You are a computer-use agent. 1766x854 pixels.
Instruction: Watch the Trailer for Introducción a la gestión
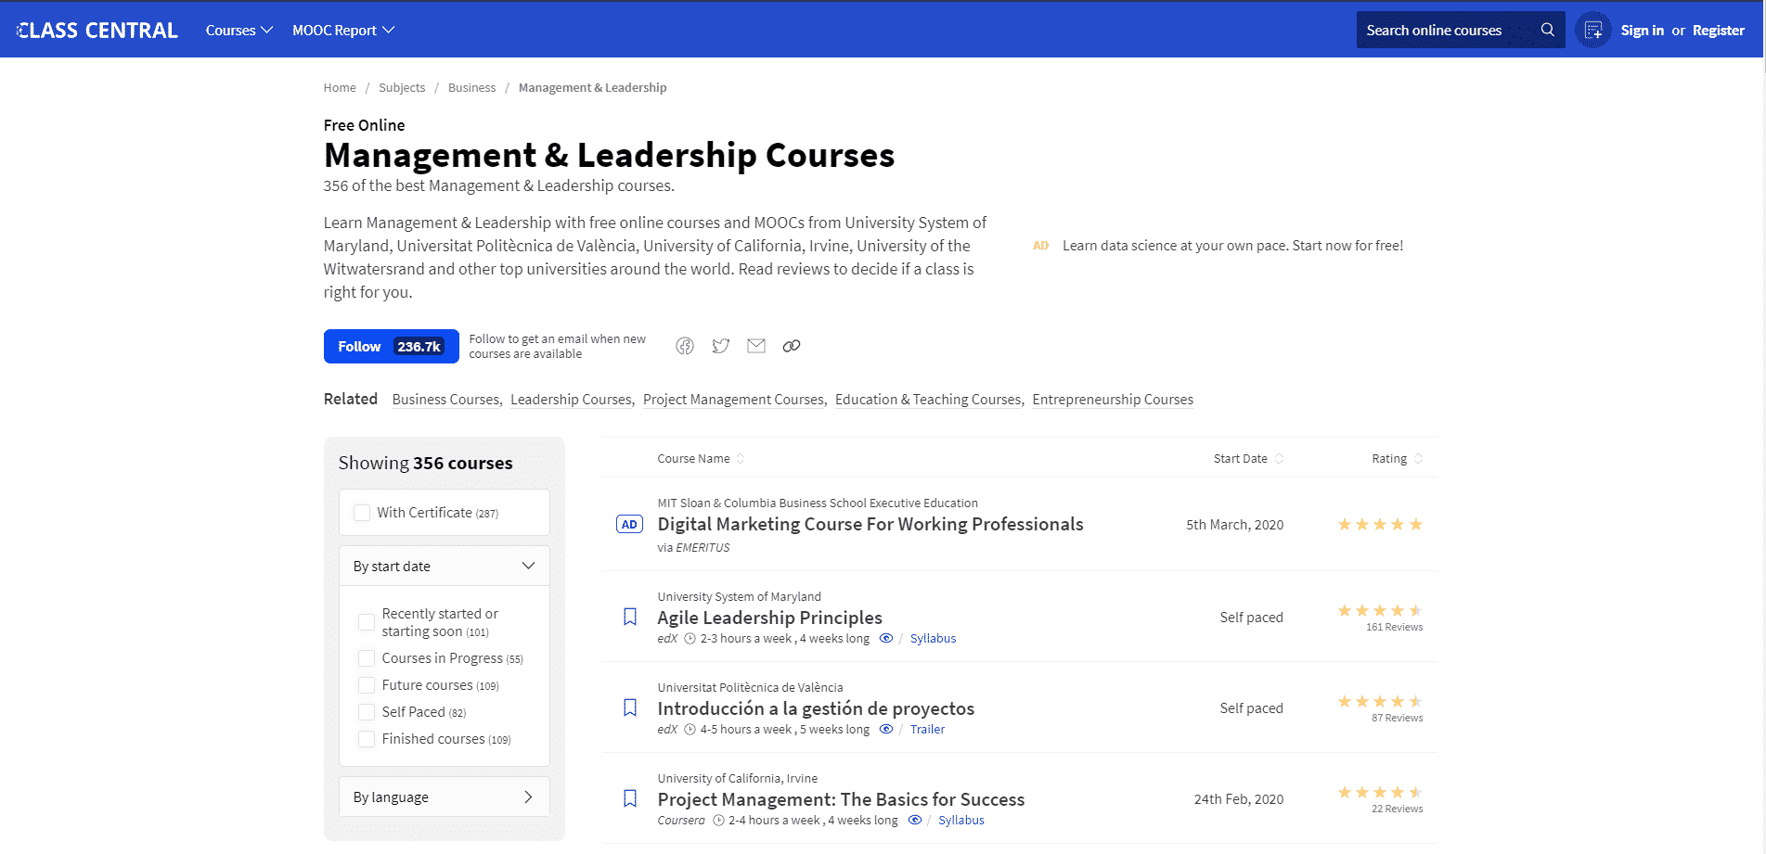(927, 729)
